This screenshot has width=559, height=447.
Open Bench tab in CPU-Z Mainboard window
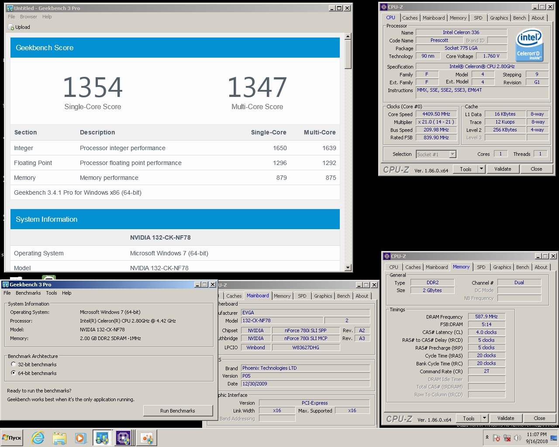(x=344, y=296)
